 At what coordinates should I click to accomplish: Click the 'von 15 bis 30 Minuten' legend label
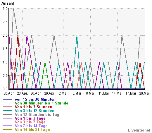coord(35,99)
